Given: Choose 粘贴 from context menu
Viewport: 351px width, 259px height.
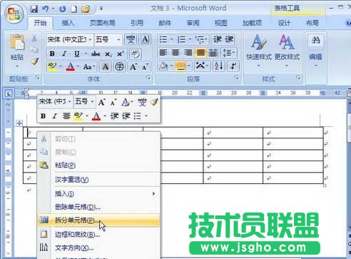Looking at the screenshot, I should coord(98,165).
